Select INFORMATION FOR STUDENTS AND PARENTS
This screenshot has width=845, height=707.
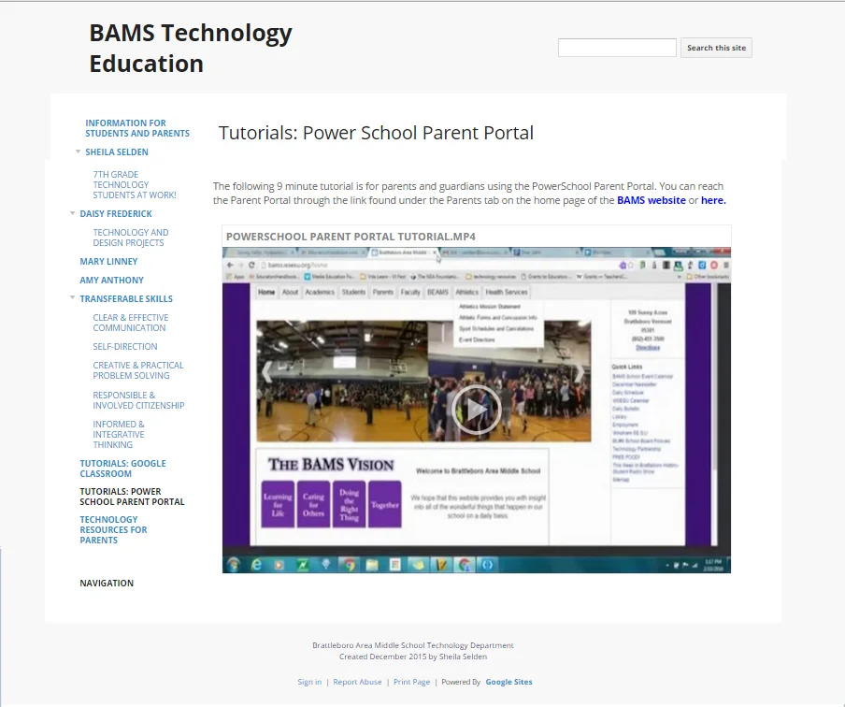[x=137, y=128]
